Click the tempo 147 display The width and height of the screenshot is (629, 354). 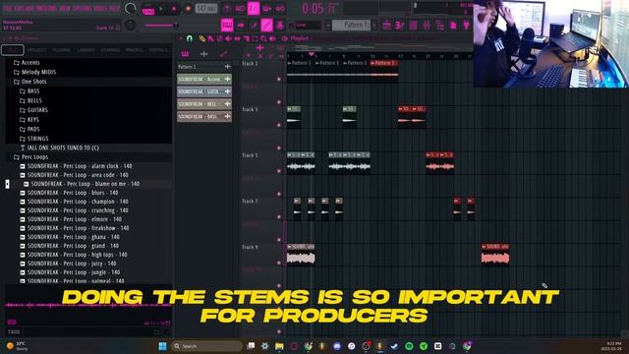point(206,9)
